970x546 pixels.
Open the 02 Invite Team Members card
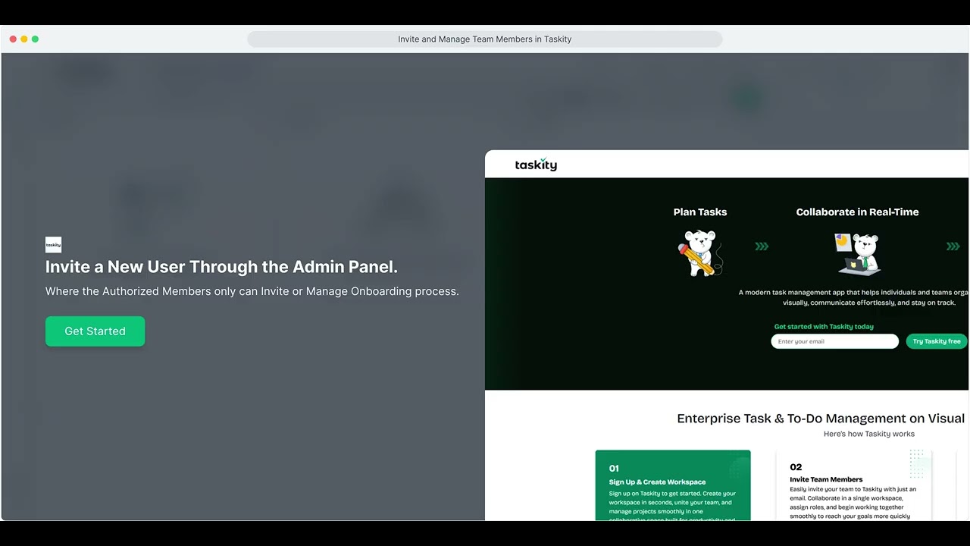(853, 485)
